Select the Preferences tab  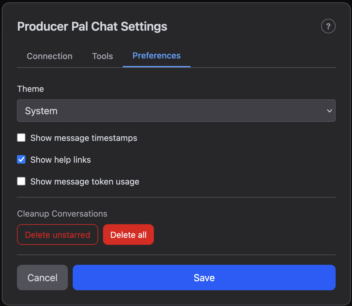pyautogui.click(x=156, y=56)
